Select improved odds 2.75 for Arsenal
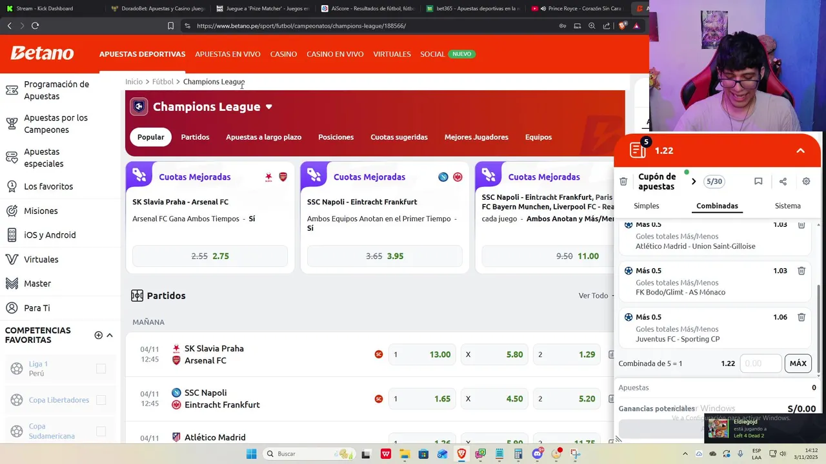Screen dimensions: 826x464 tap(210, 256)
